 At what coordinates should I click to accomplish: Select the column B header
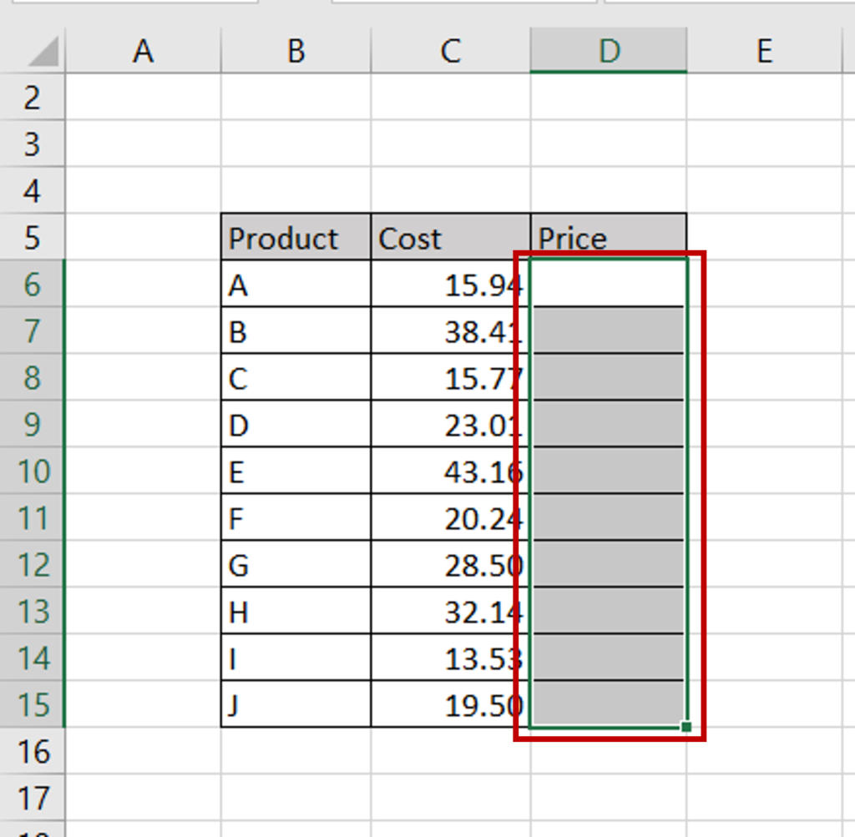(x=296, y=51)
